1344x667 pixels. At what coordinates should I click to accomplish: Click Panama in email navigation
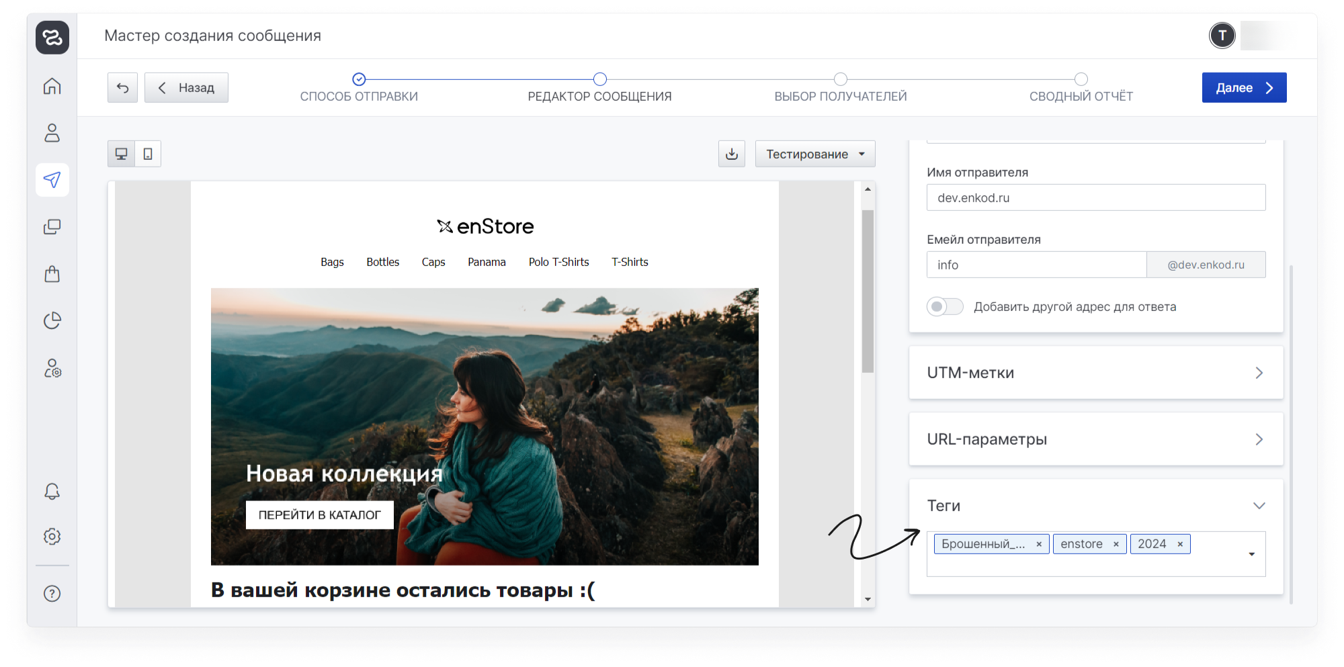point(487,262)
